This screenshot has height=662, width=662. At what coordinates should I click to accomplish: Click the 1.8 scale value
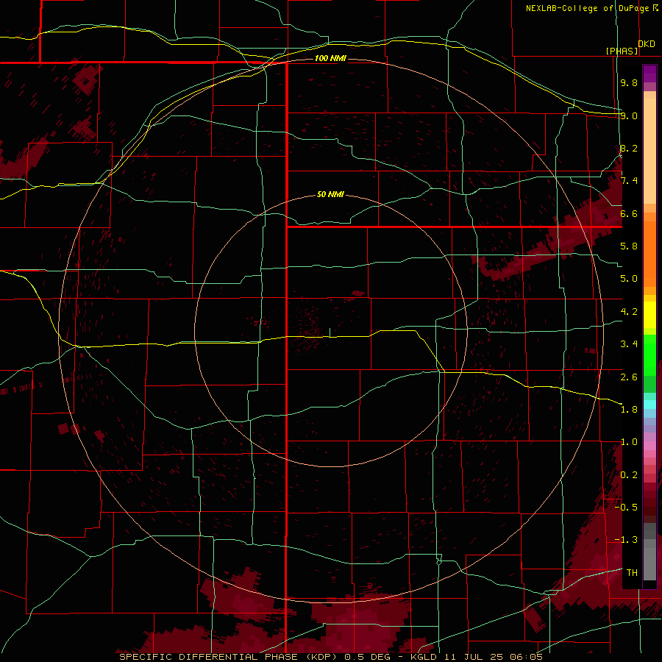pyautogui.click(x=629, y=410)
